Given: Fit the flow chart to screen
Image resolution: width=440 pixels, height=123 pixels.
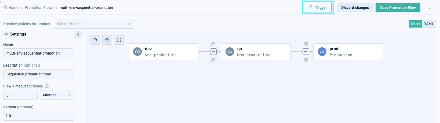Looking at the screenshot, I should [119, 40].
